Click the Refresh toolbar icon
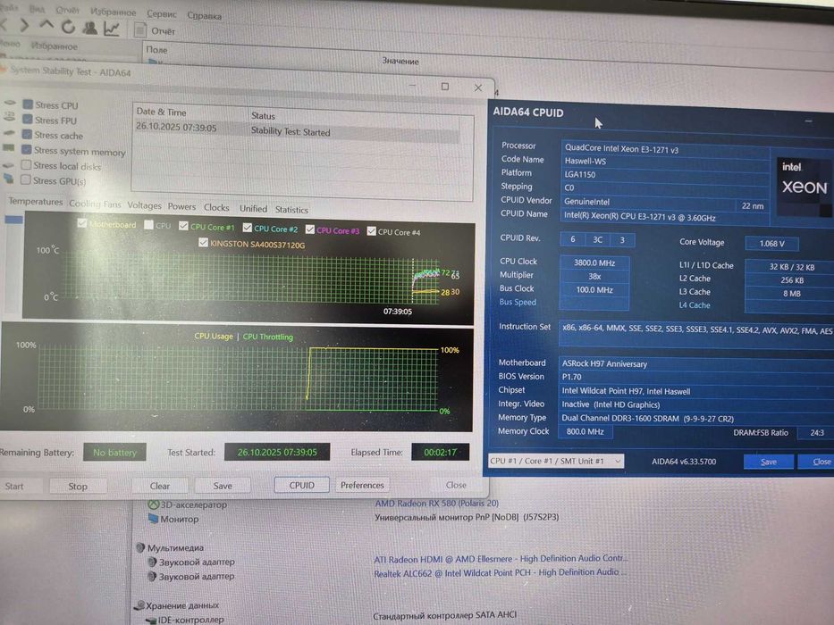This screenshot has height=625, width=834. tap(68, 26)
